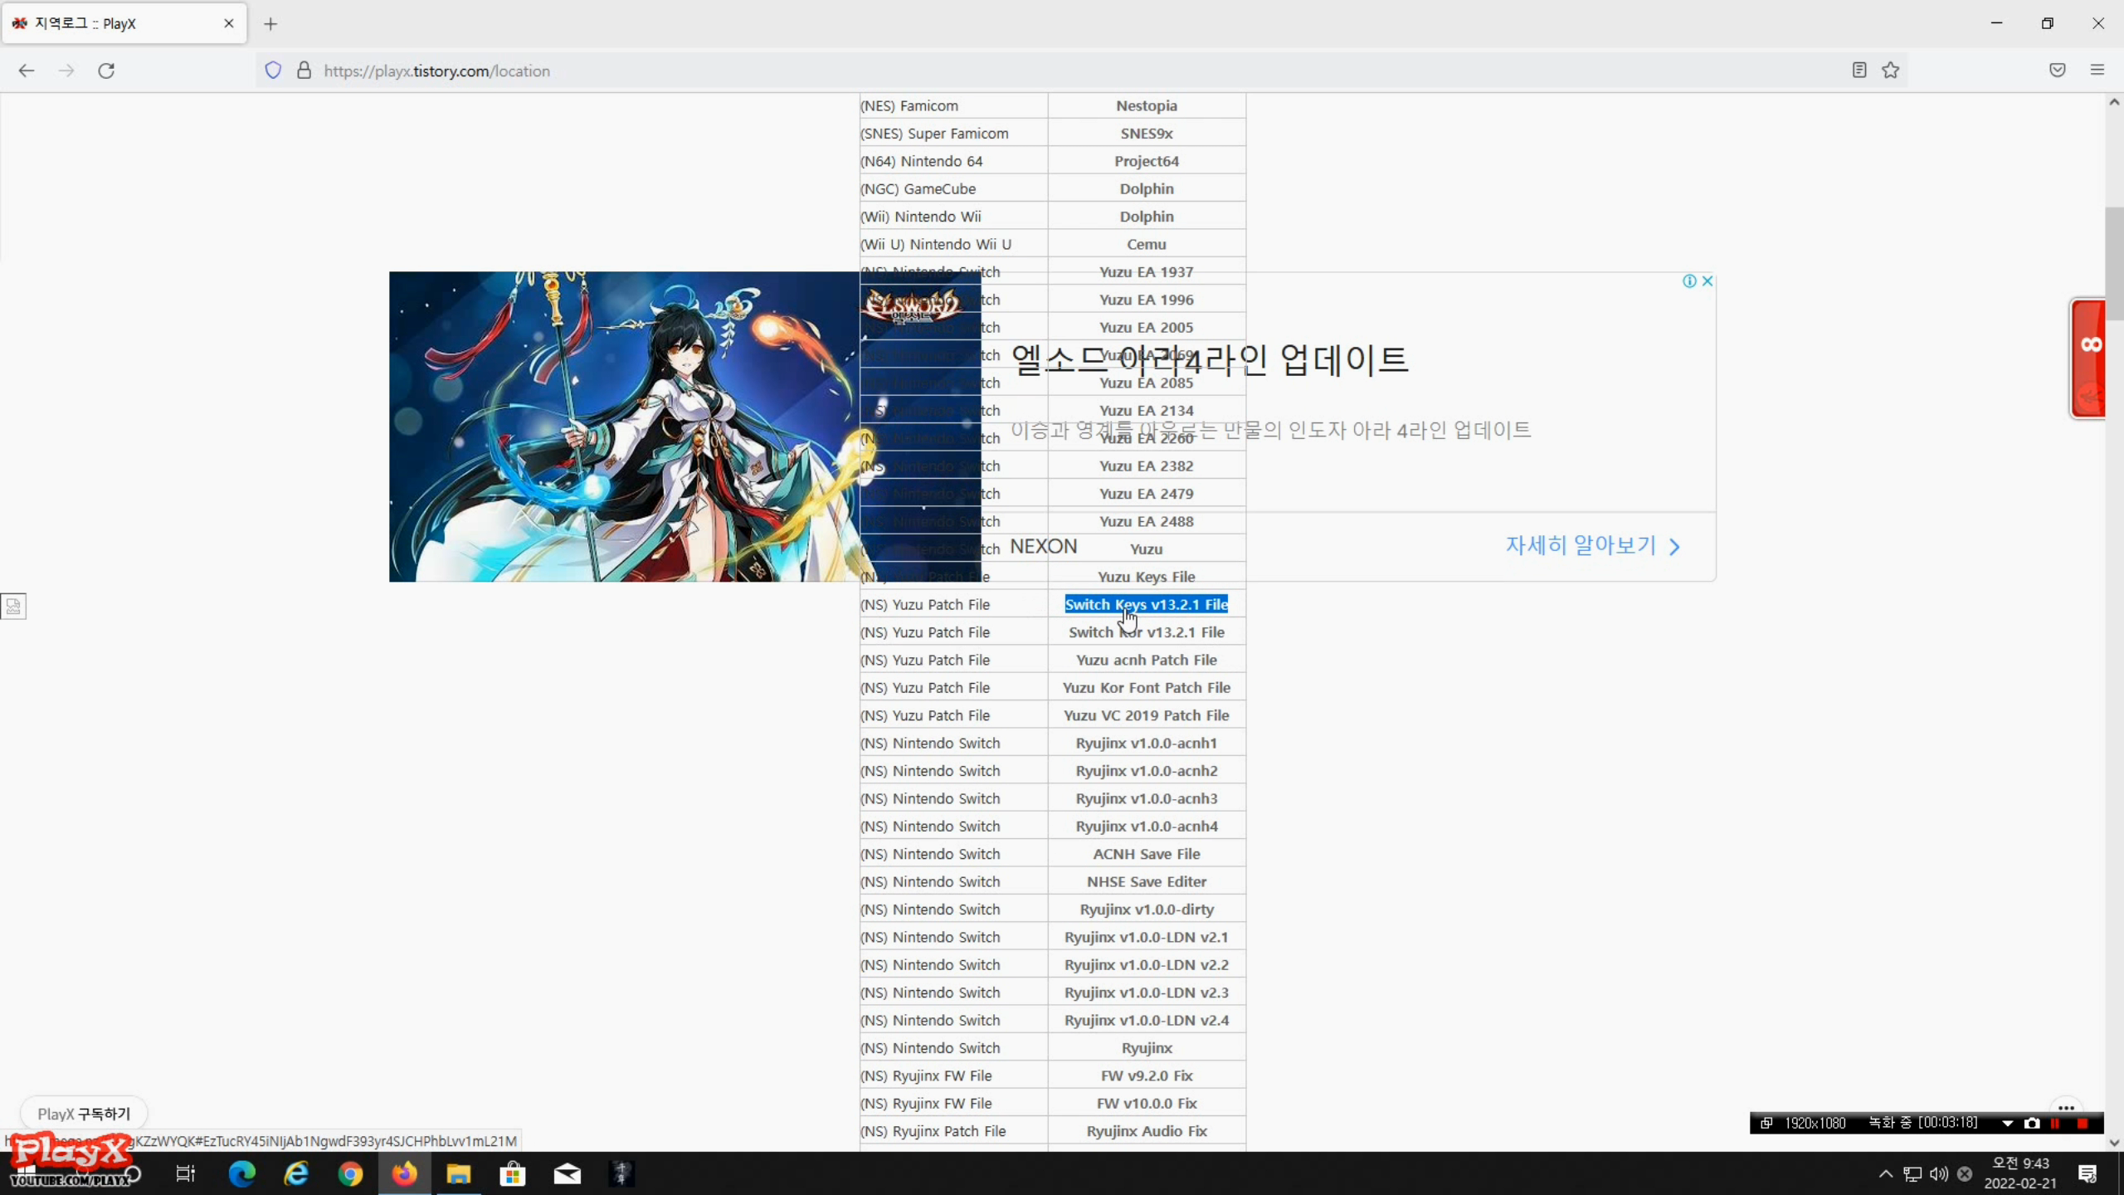Click the Firefox reload page icon
The width and height of the screenshot is (2124, 1195).
pyautogui.click(x=106, y=71)
